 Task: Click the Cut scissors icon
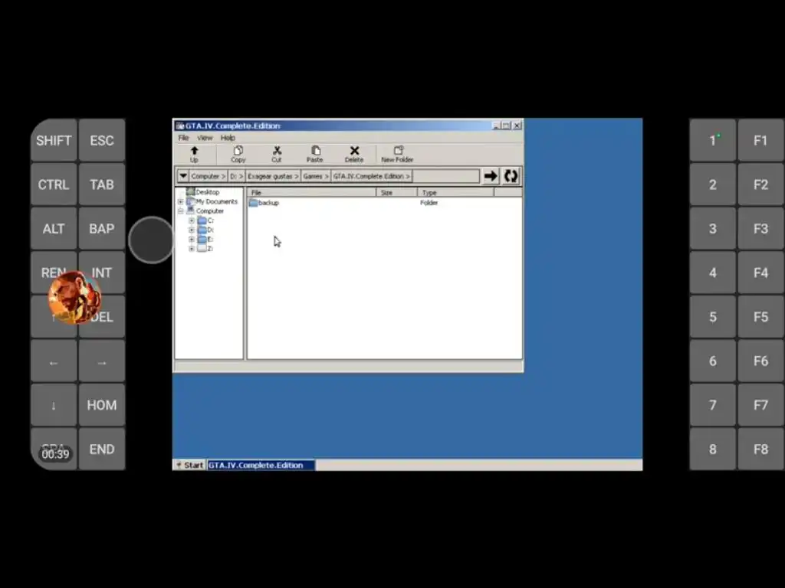point(277,154)
